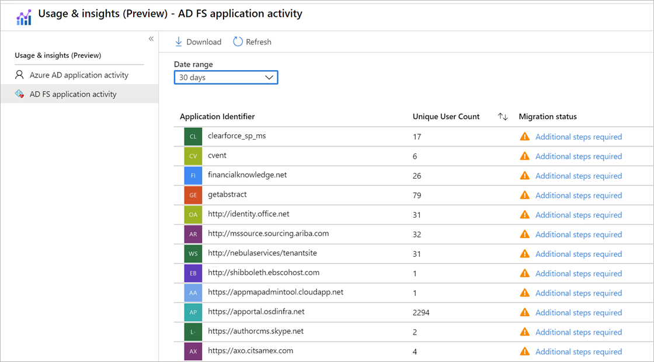Select the https://authorcms.skype.net entry
The image size is (654, 362).
click(x=256, y=331)
